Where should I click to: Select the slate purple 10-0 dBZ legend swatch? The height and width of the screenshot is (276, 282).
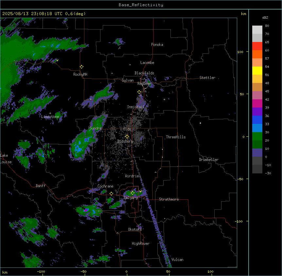257,153
